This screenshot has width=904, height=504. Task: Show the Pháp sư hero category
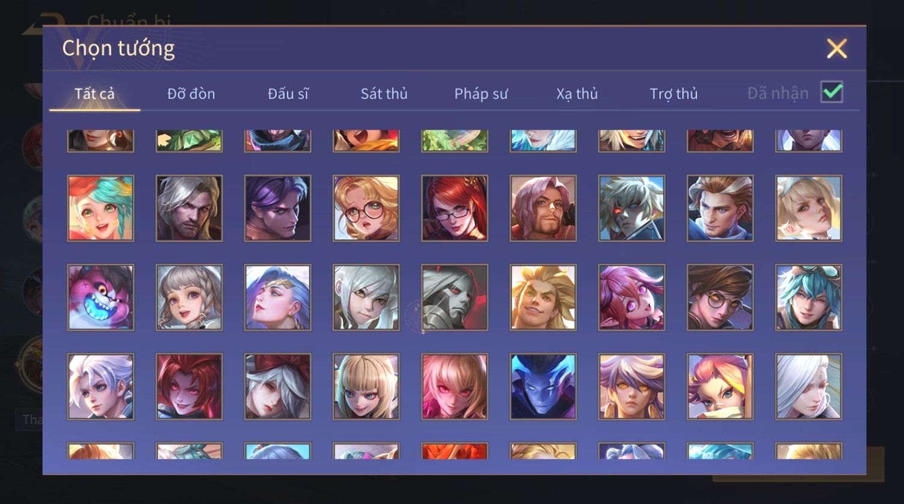[x=481, y=94]
